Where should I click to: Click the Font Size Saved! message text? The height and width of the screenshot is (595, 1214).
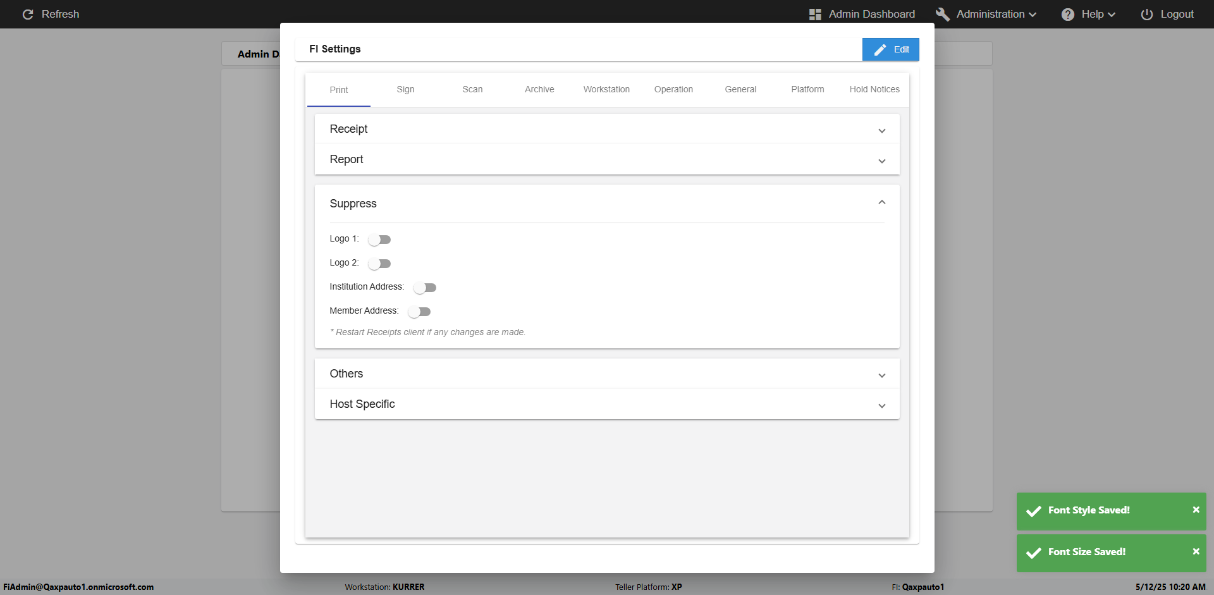coord(1087,552)
